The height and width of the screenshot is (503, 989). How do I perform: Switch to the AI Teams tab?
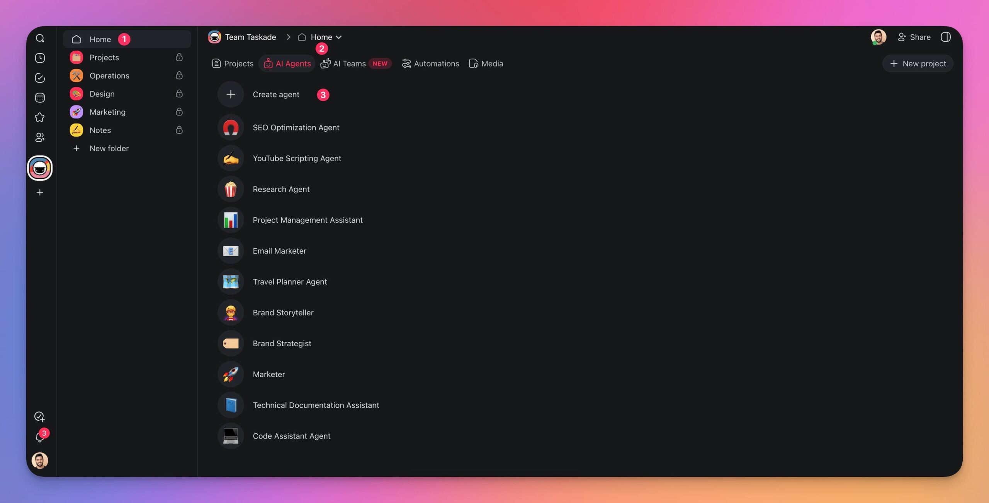[349, 63]
